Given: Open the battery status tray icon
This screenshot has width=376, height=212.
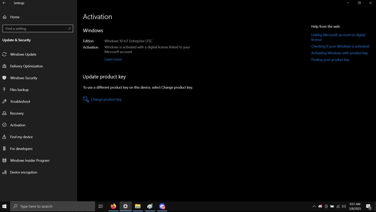Looking at the screenshot, I should (332, 206).
